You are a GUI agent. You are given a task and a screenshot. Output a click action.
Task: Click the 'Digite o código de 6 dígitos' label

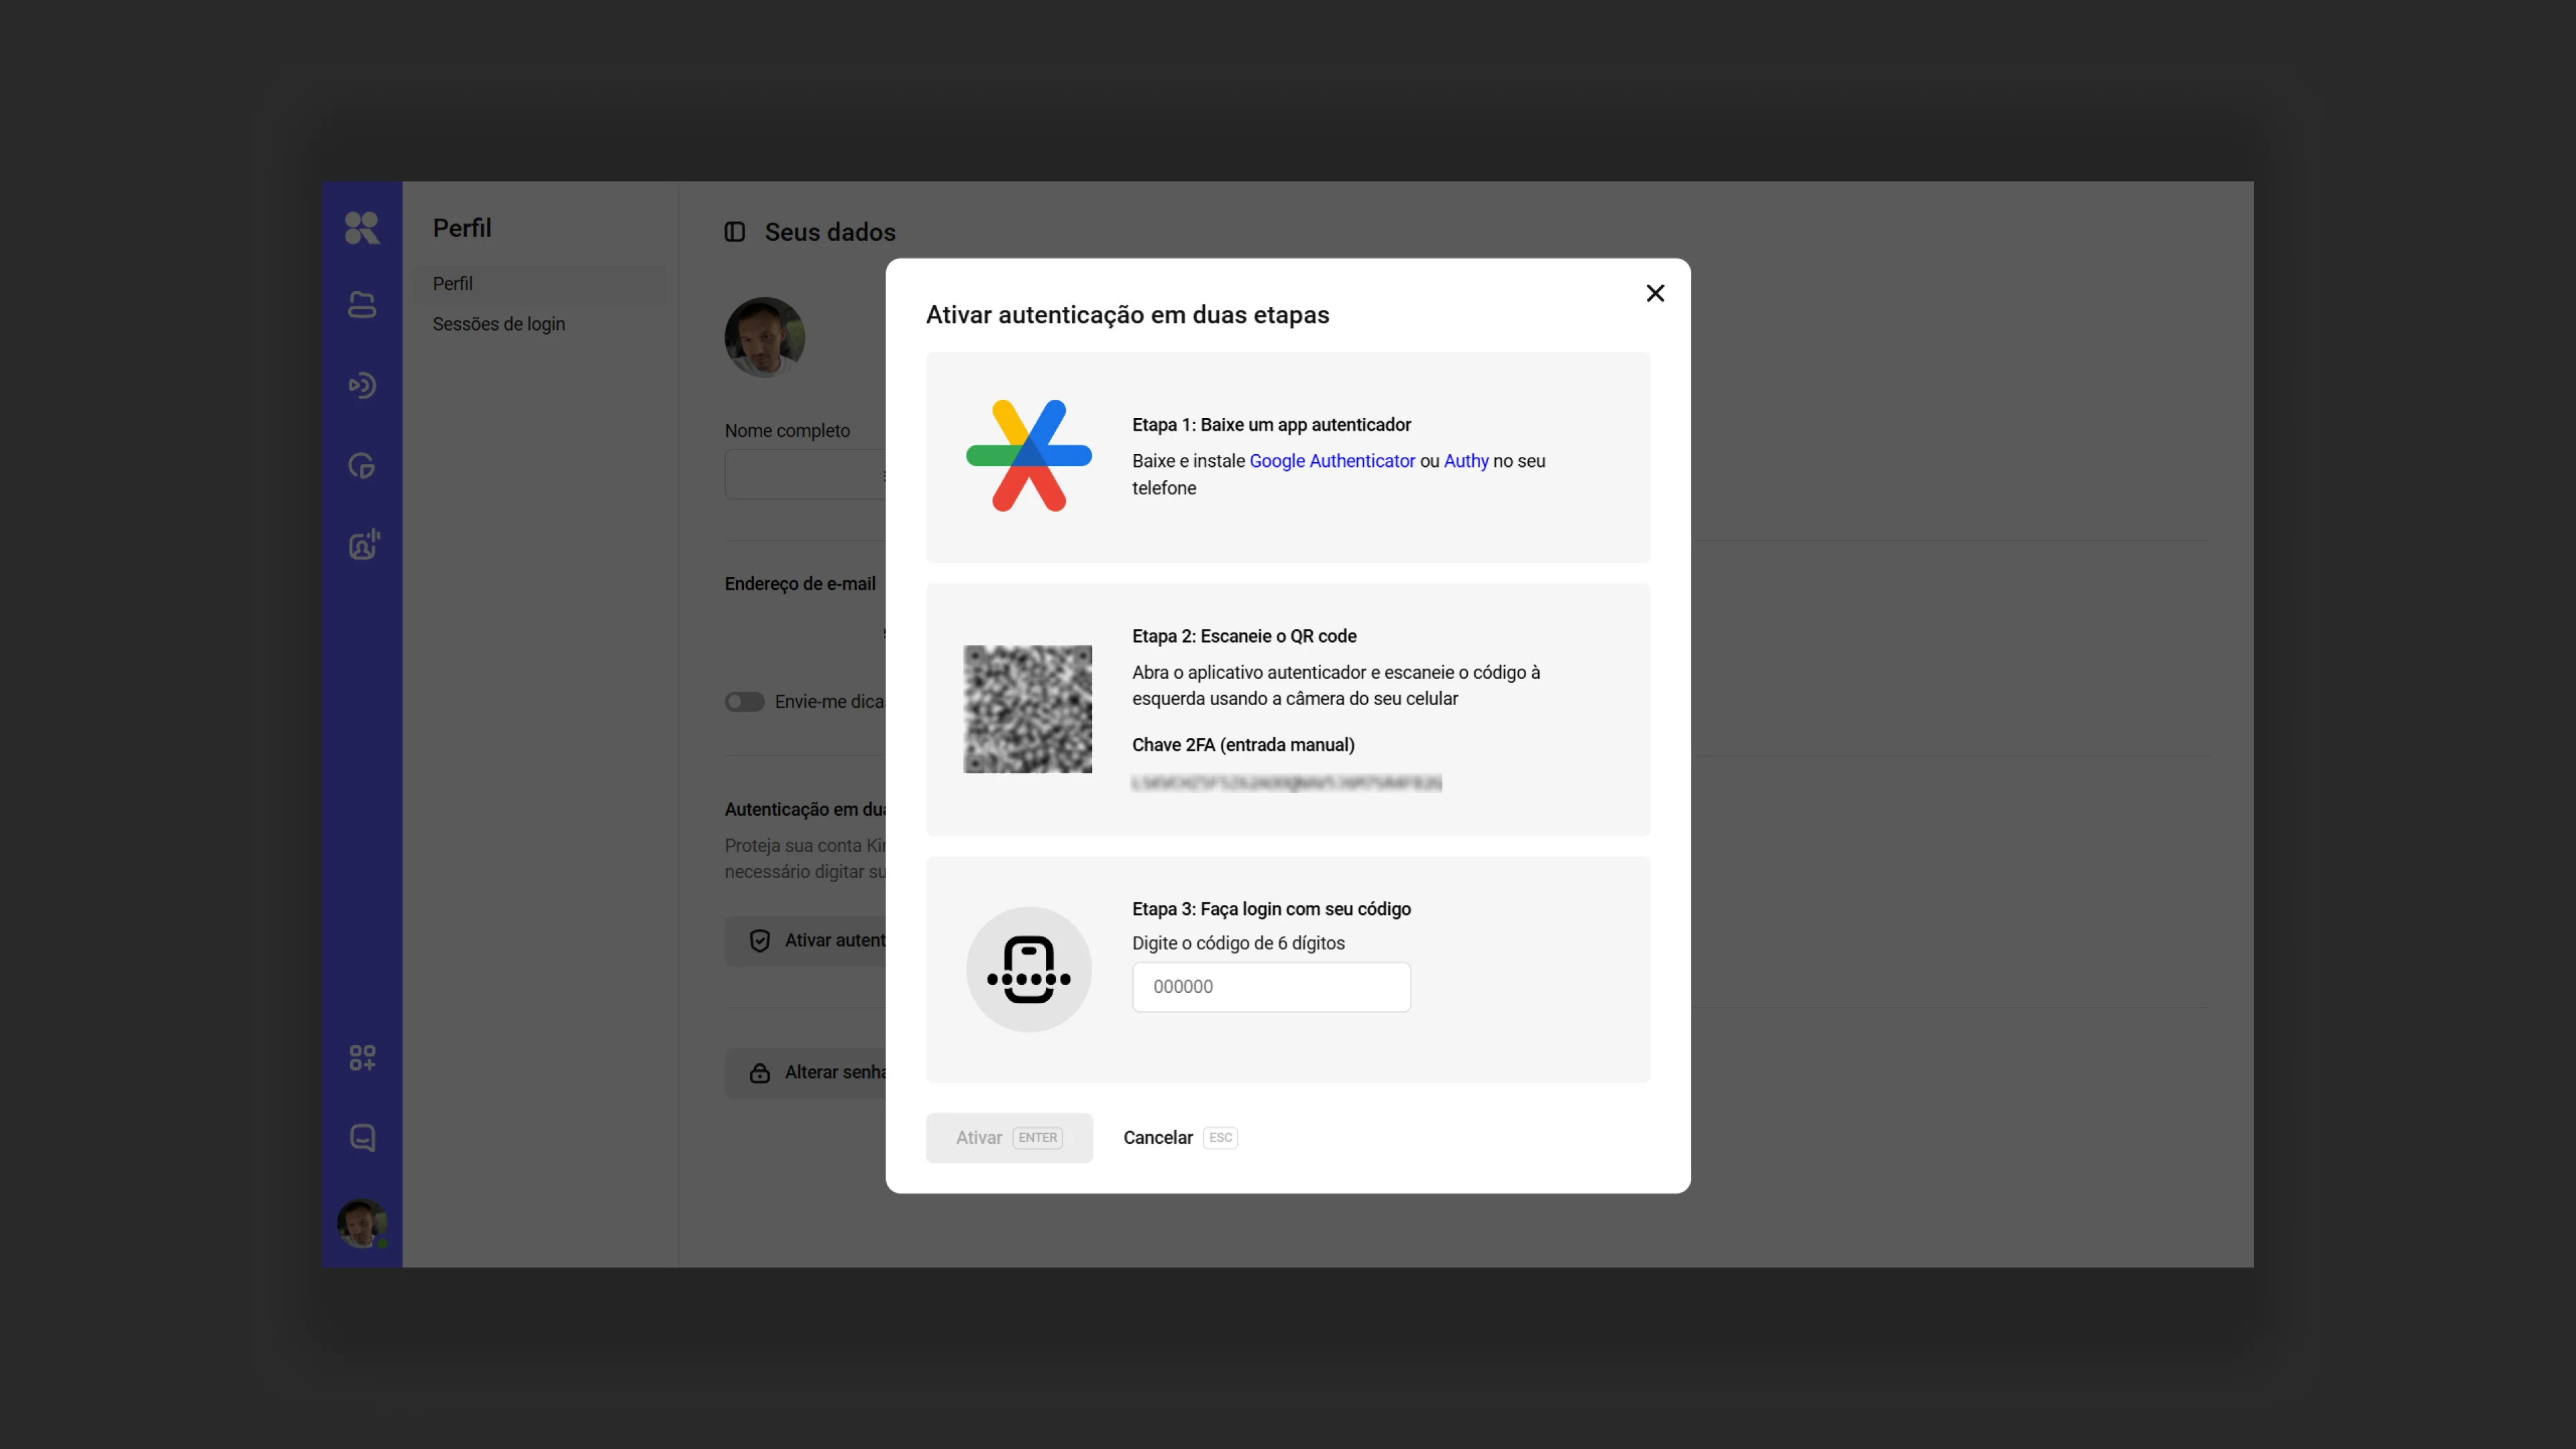(x=1238, y=943)
